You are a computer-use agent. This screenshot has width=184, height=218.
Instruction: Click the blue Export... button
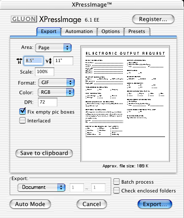click(155, 204)
